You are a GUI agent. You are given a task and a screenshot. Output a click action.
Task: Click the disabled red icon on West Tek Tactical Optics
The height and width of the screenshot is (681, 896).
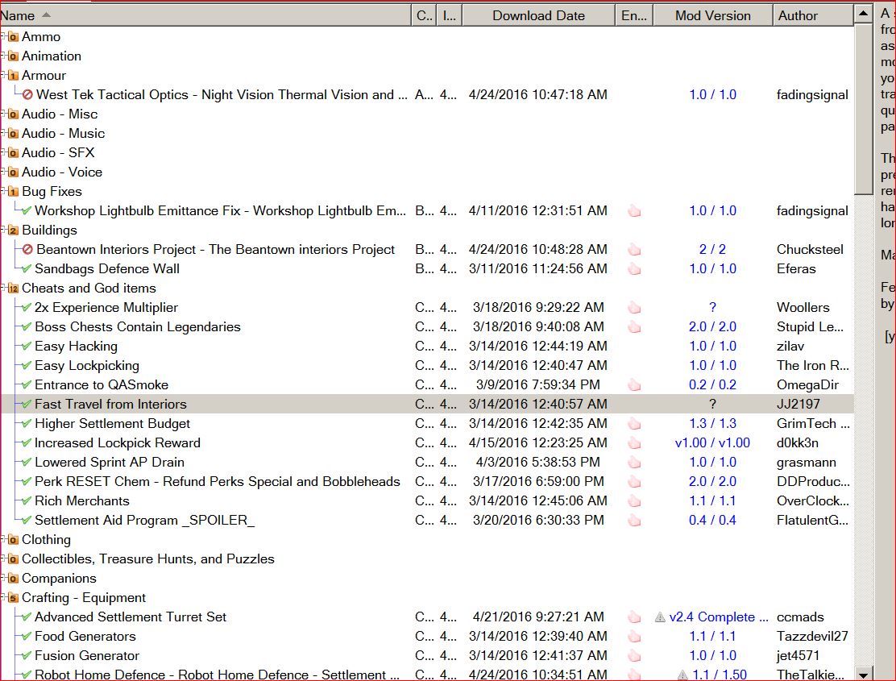tap(27, 95)
